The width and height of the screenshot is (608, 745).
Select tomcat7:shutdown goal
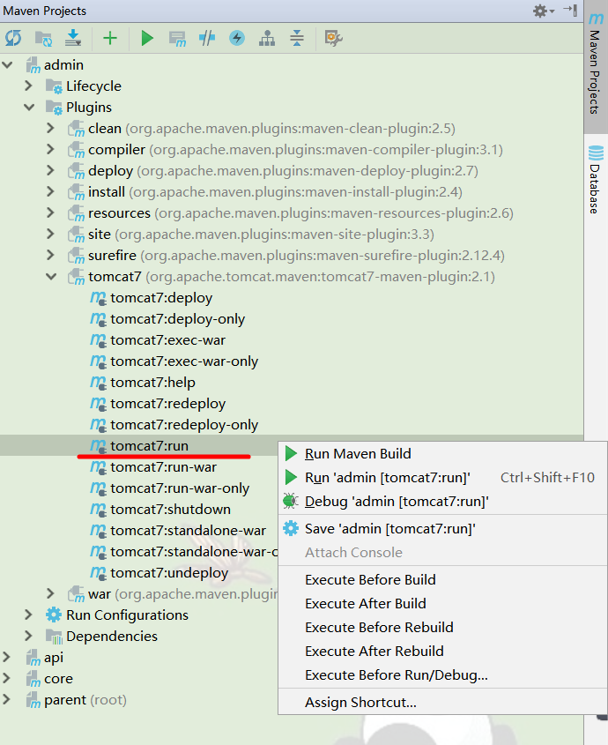[170, 510]
